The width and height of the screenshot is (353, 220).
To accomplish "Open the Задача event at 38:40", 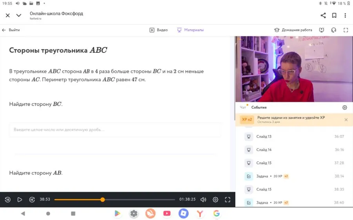I will tap(294, 202).
